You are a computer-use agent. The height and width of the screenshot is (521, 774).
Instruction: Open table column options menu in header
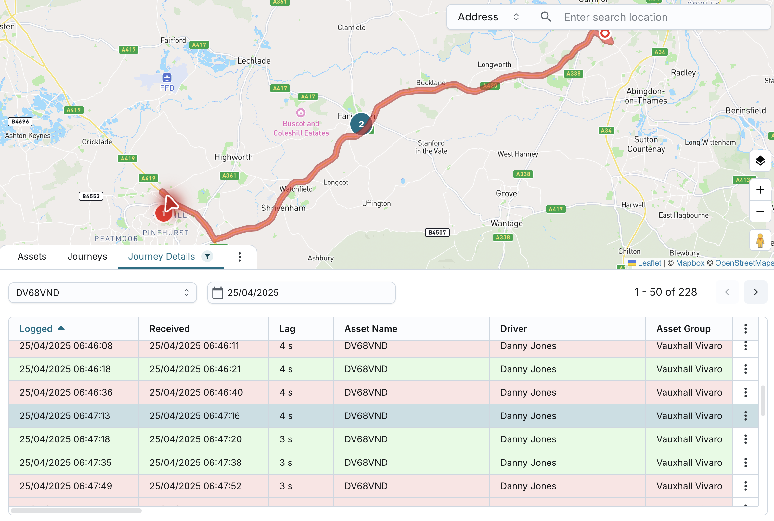pos(745,329)
